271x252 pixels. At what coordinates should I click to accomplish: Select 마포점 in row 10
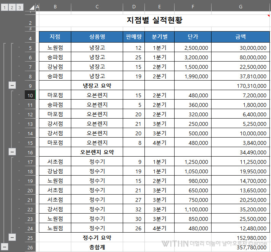55,95
